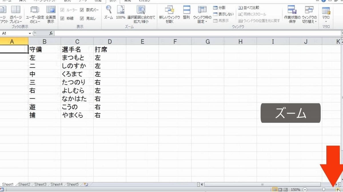Open a new window with 新しいウィンドウを開く
The height and width of the screenshot is (192, 343).
pyautogui.click(x=170, y=14)
